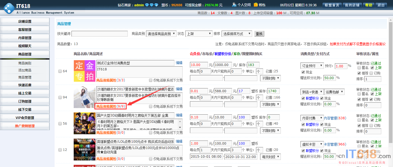393x167 pixels.
Task: Select checkbox for product 94
Action: point(60,97)
